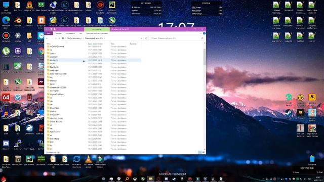This screenshot has width=324, height=182.
Task: Click the Этот компьютер breadcrumb
Action: point(74,38)
